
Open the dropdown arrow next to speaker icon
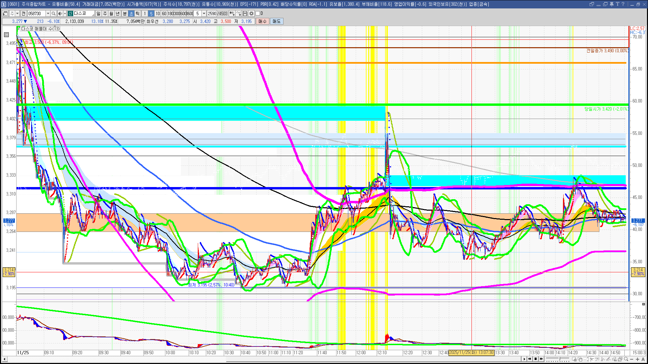(65, 13)
